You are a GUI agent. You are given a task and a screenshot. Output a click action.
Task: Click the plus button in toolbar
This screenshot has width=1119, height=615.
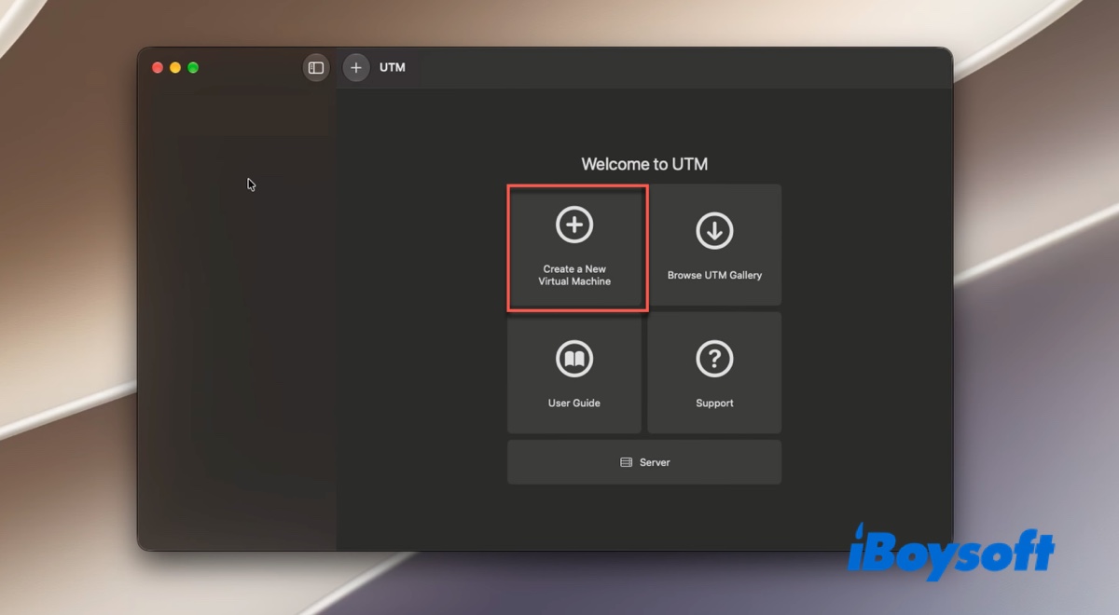pos(356,68)
